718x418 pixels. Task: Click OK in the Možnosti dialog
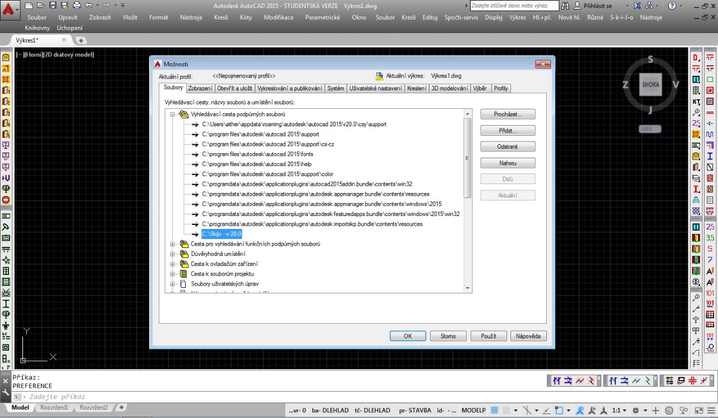pyautogui.click(x=408, y=336)
